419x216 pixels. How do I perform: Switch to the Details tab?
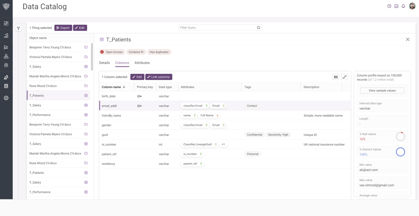[x=104, y=63]
